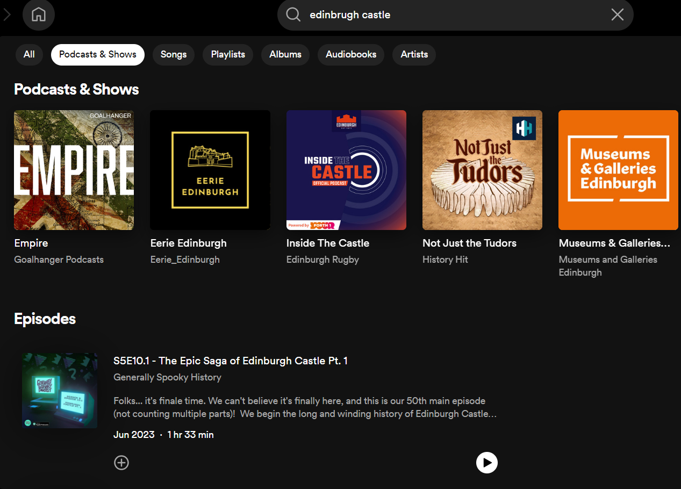Viewport: 681px width, 489px height.
Task: Open the Empire podcast cover art
Action: point(74,170)
